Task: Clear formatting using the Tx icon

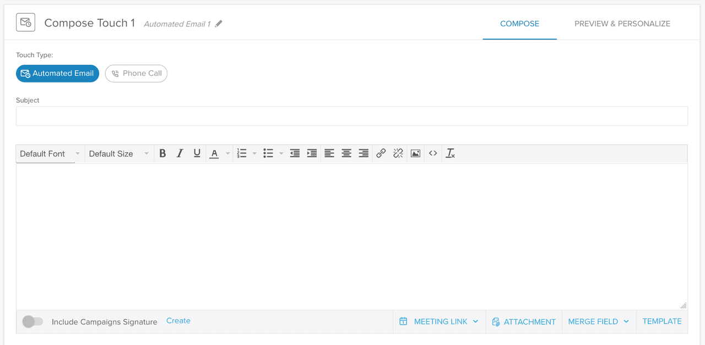Action: pos(450,153)
